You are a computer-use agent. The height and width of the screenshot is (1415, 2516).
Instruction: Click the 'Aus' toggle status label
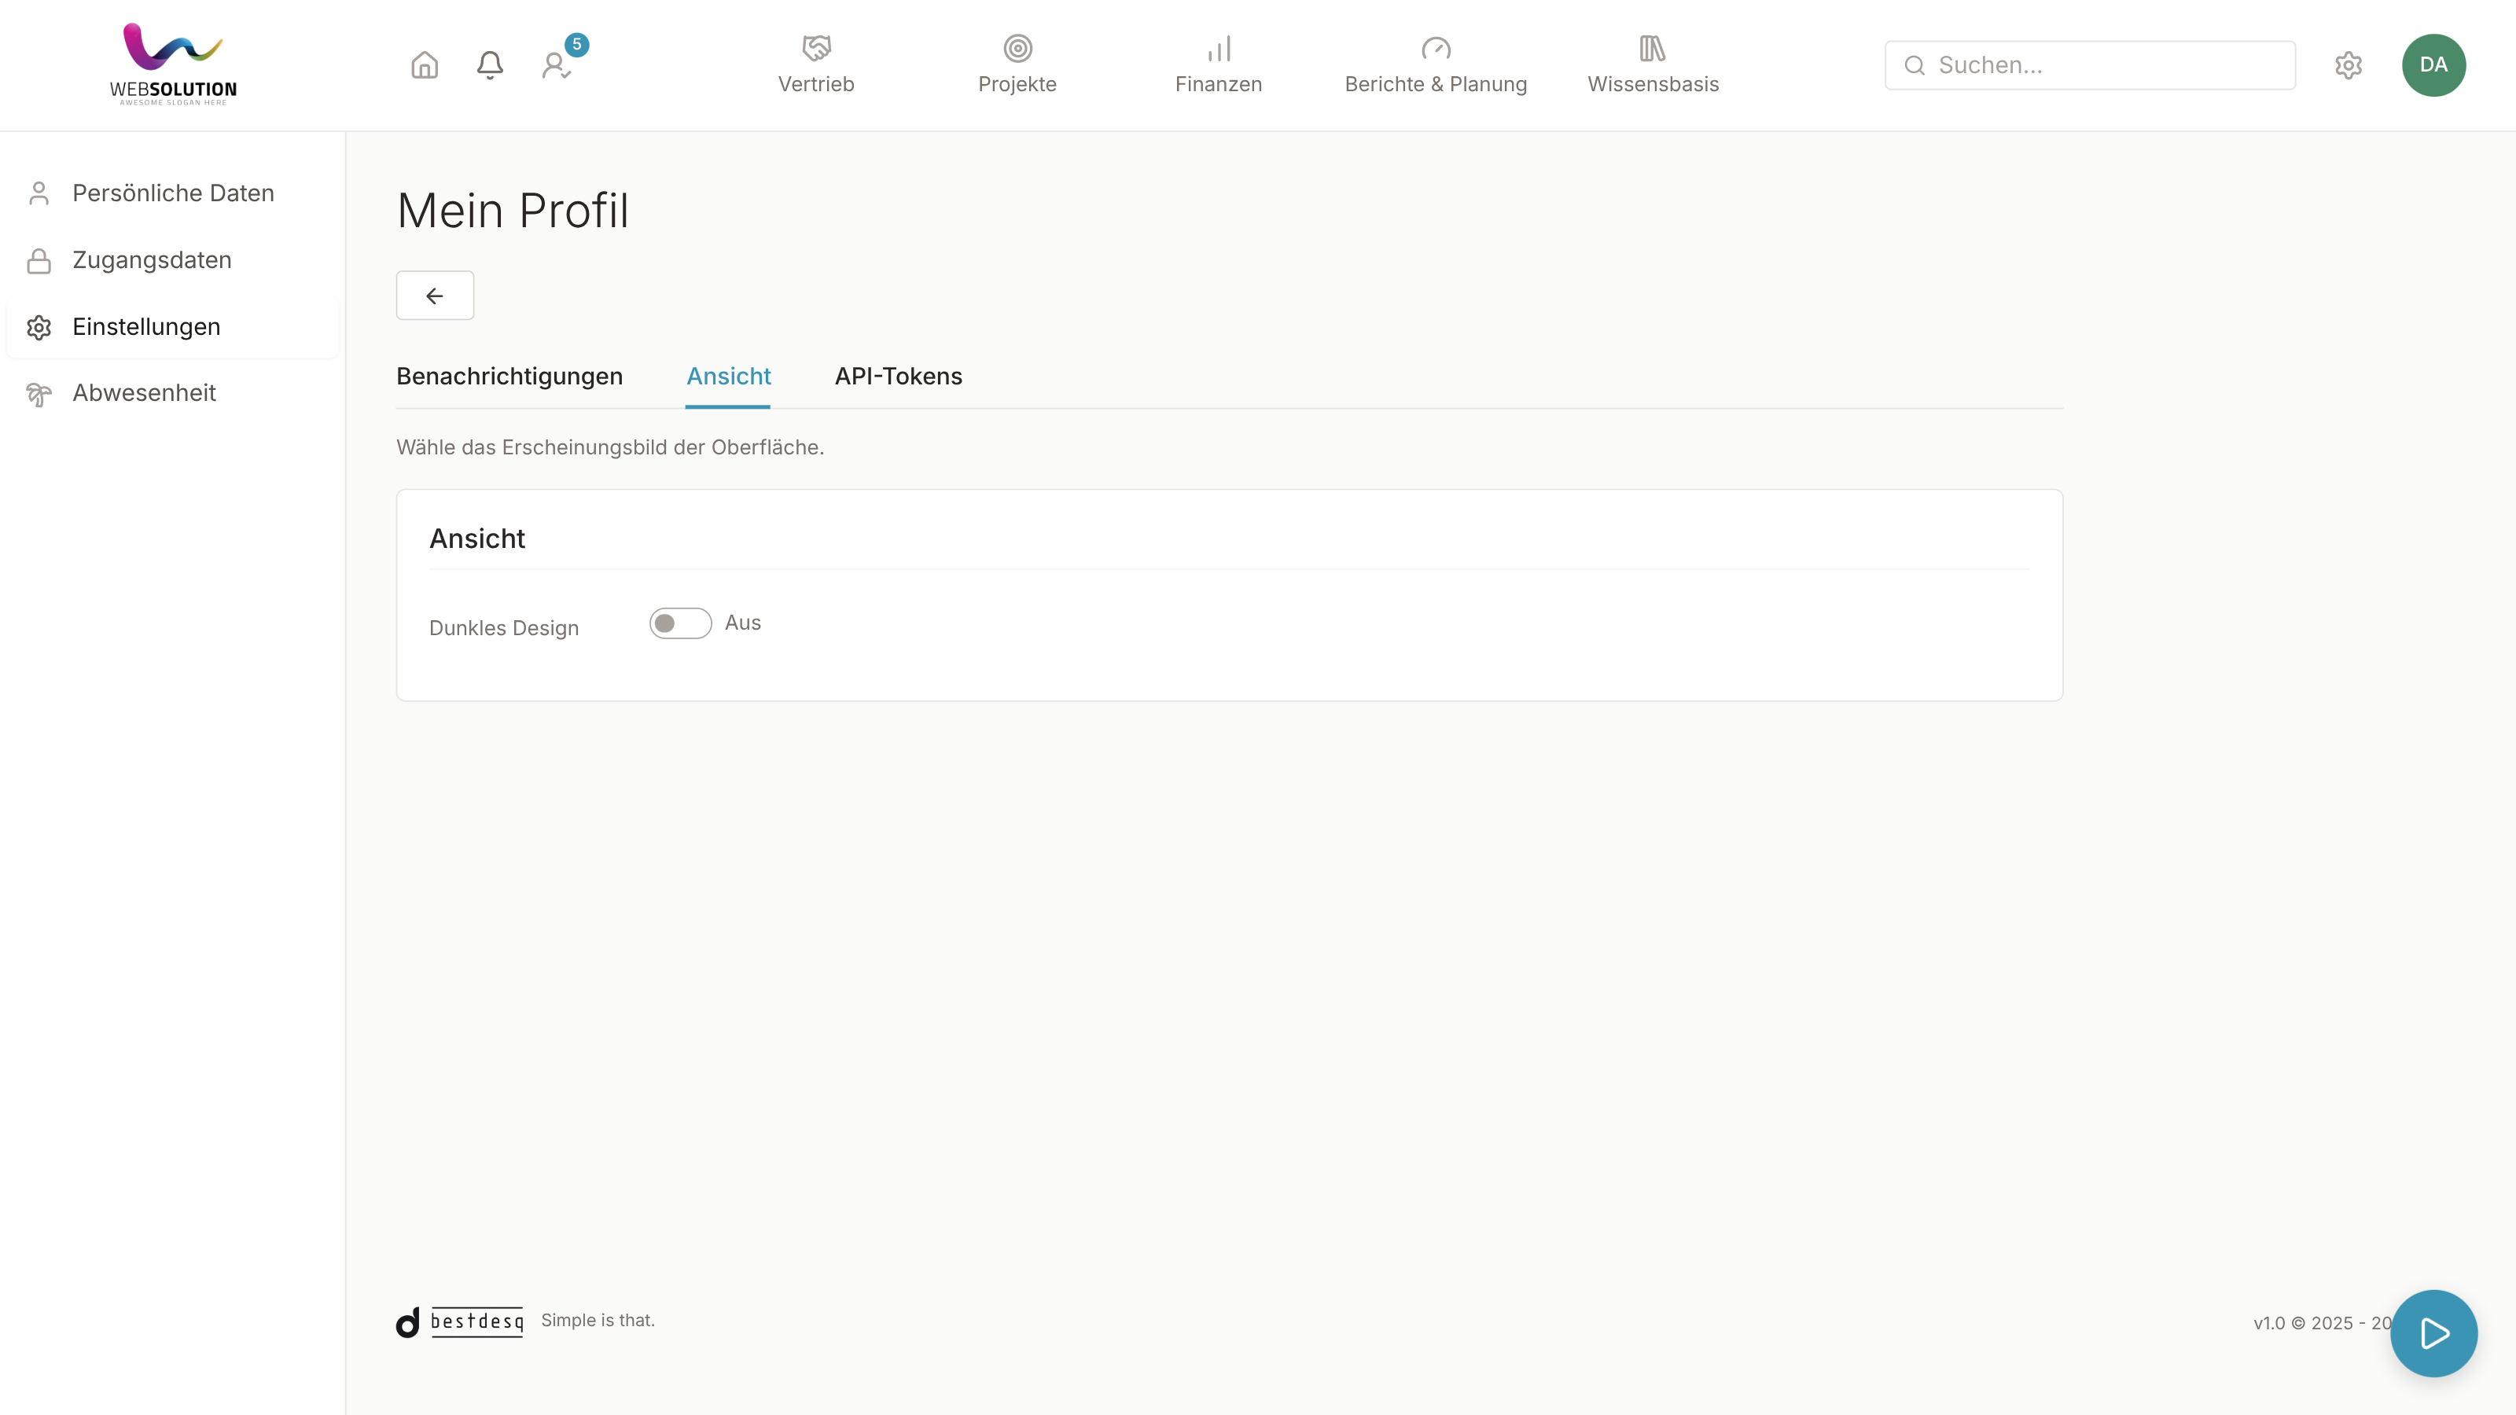coord(742,623)
